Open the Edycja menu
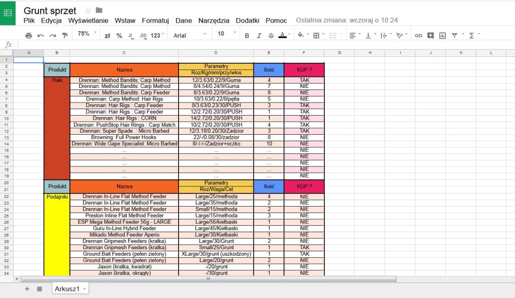The width and height of the screenshot is (515, 298). (x=51, y=20)
